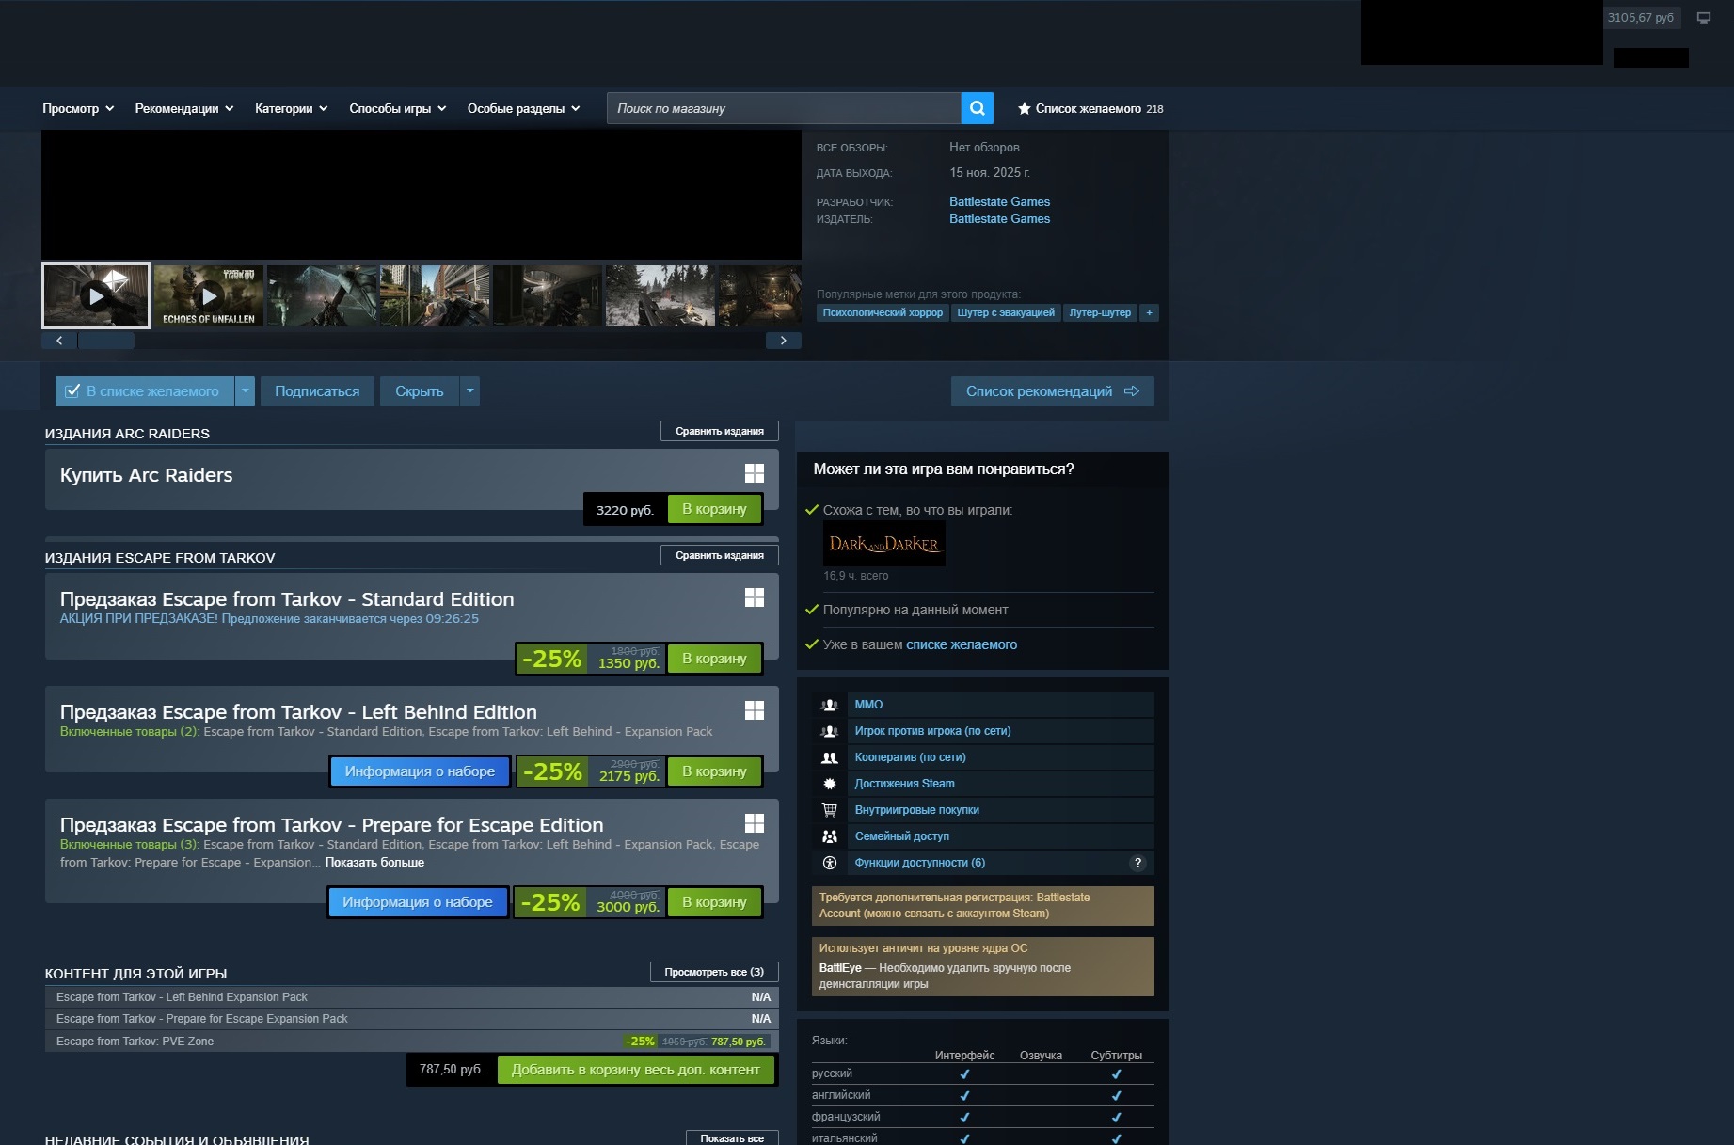
Task: Compare editions of Escape from Tarkov
Action: coord(720,555)
